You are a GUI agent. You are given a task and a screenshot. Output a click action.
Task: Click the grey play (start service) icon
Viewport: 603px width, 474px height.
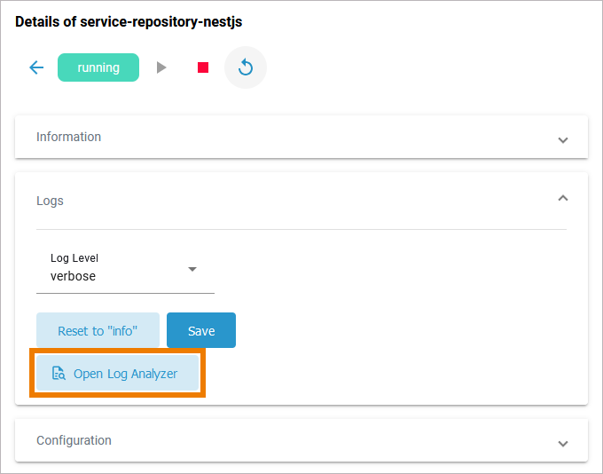coord(161,67)
